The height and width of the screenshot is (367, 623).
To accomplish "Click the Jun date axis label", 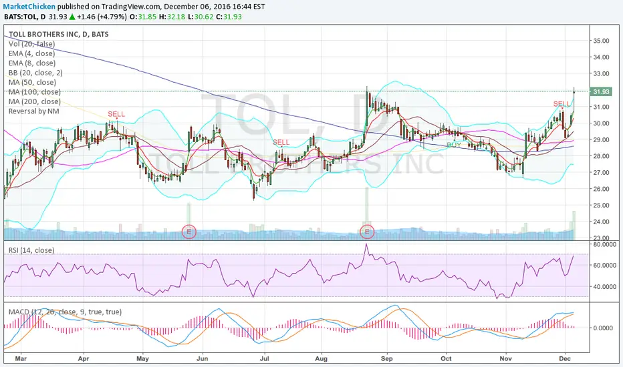I will 203,359.
